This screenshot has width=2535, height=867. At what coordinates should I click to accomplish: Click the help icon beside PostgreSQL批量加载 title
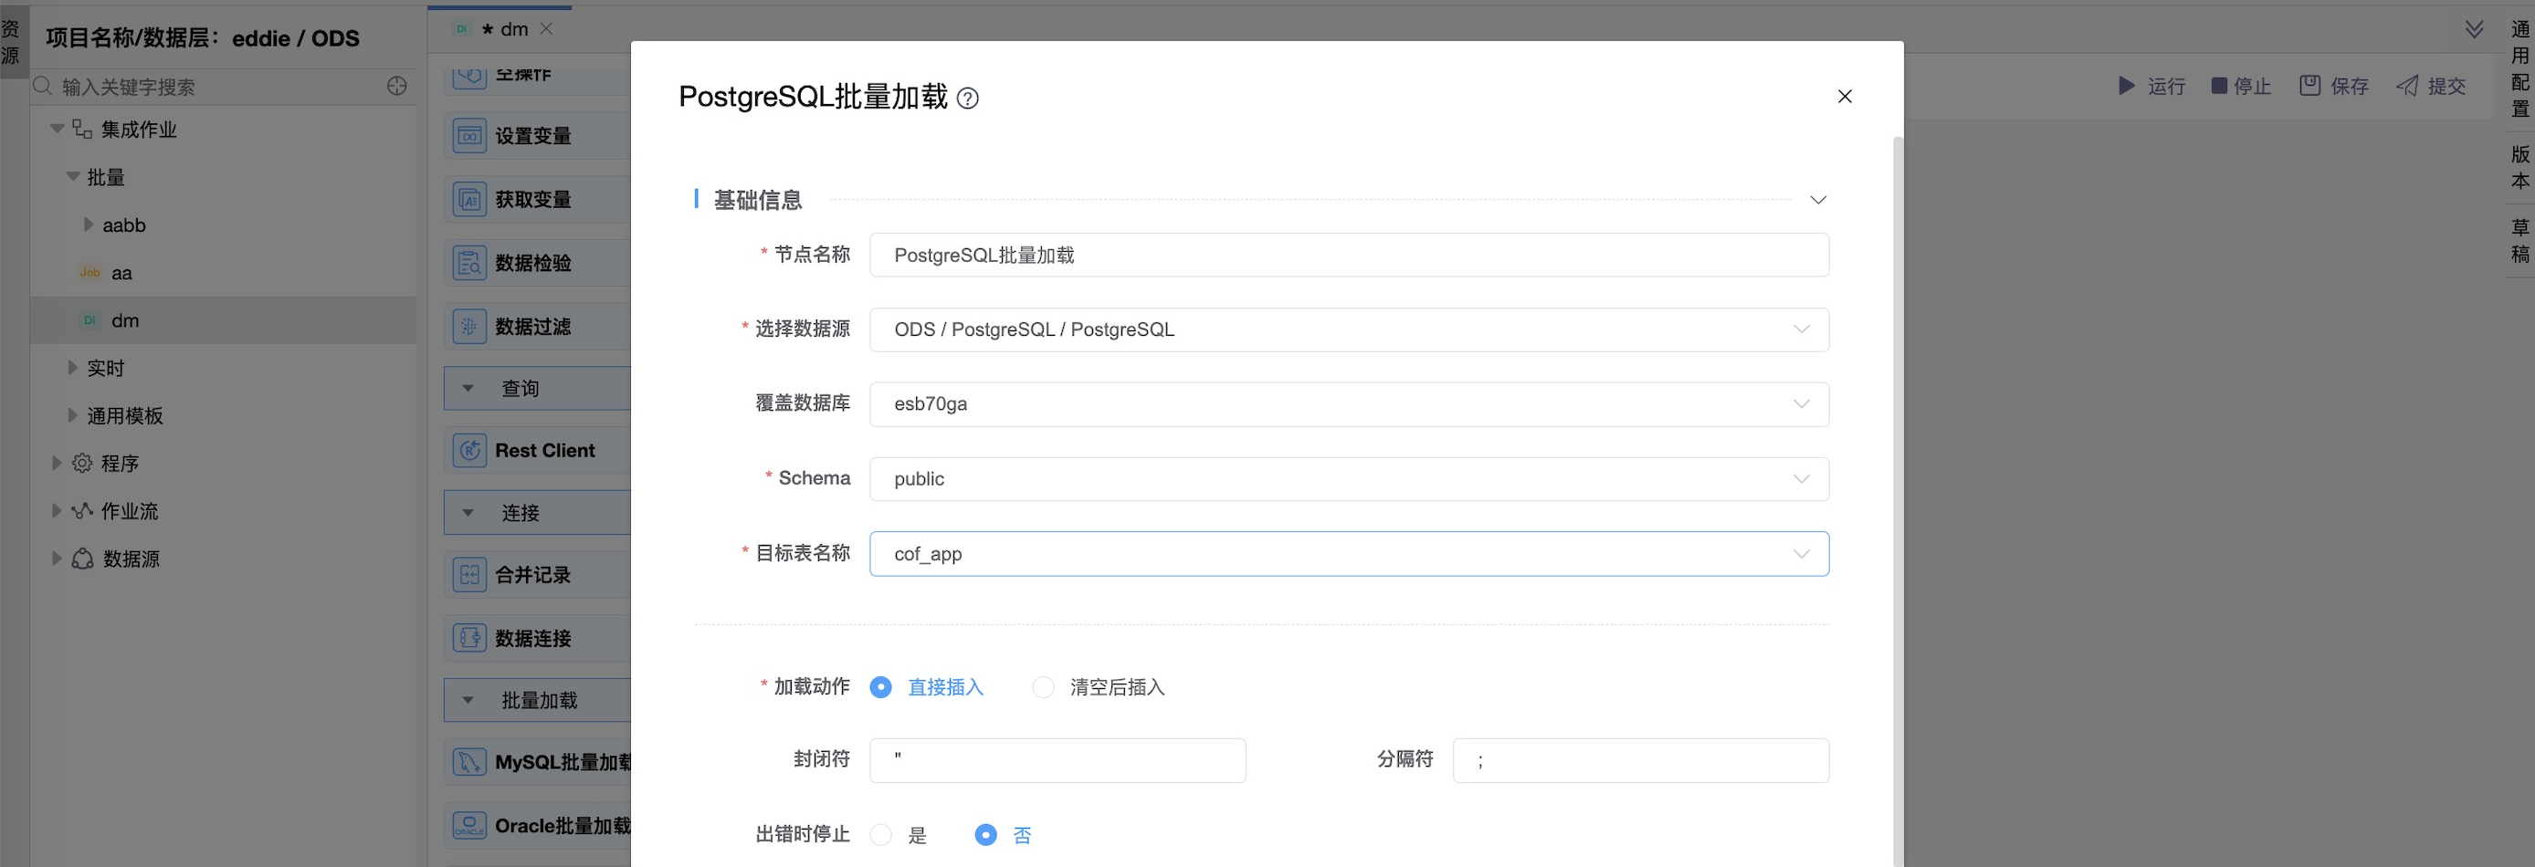click(x=967, y=99)
